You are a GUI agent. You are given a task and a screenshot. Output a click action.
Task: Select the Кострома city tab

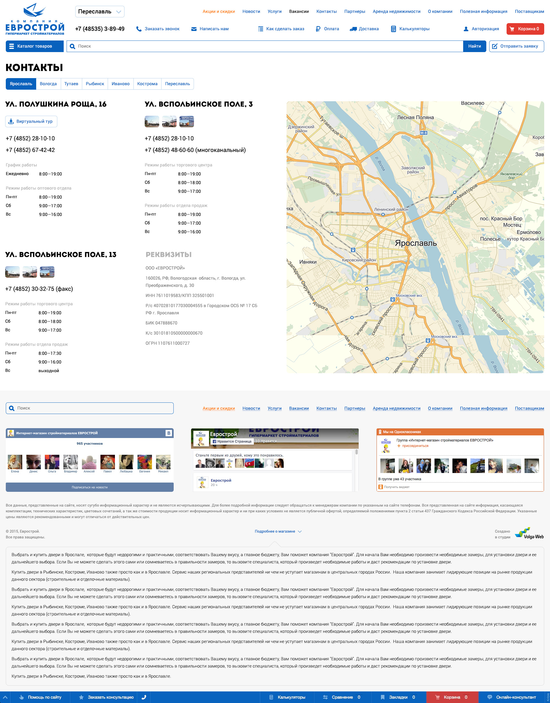147,84
